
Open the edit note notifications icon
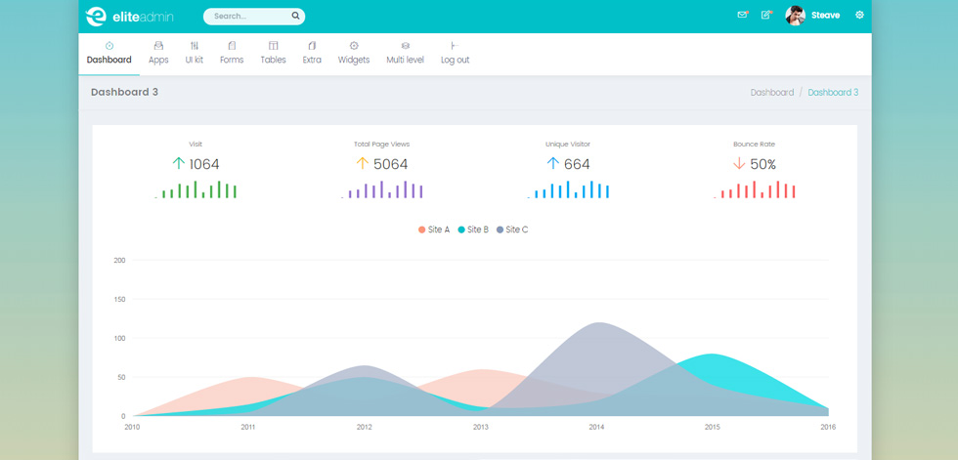[x=766, y=15]
